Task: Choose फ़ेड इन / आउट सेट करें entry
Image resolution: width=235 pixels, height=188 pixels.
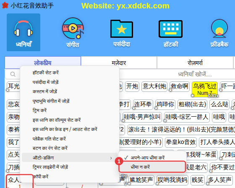Action: (x=70, y=129)
